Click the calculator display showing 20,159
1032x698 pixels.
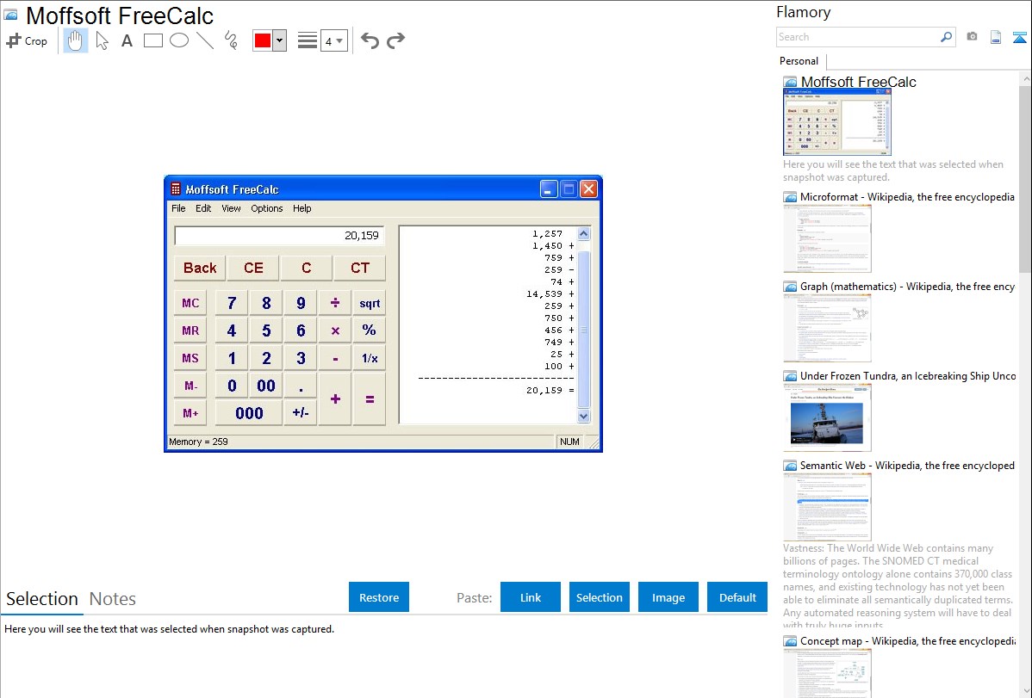tap(279, 236)
